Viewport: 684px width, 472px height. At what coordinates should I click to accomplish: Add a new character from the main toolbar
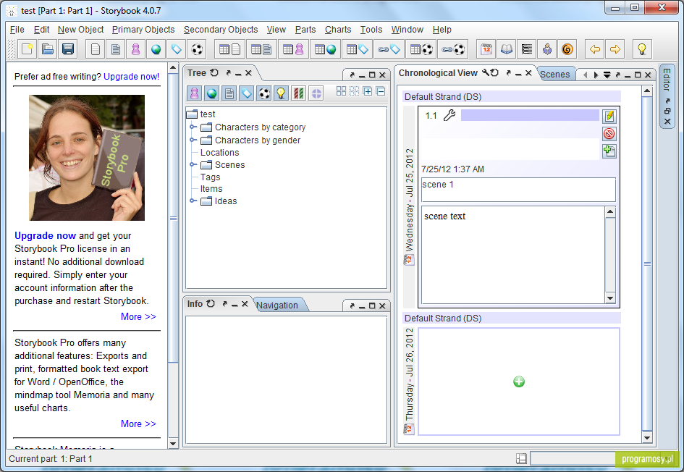135,49
